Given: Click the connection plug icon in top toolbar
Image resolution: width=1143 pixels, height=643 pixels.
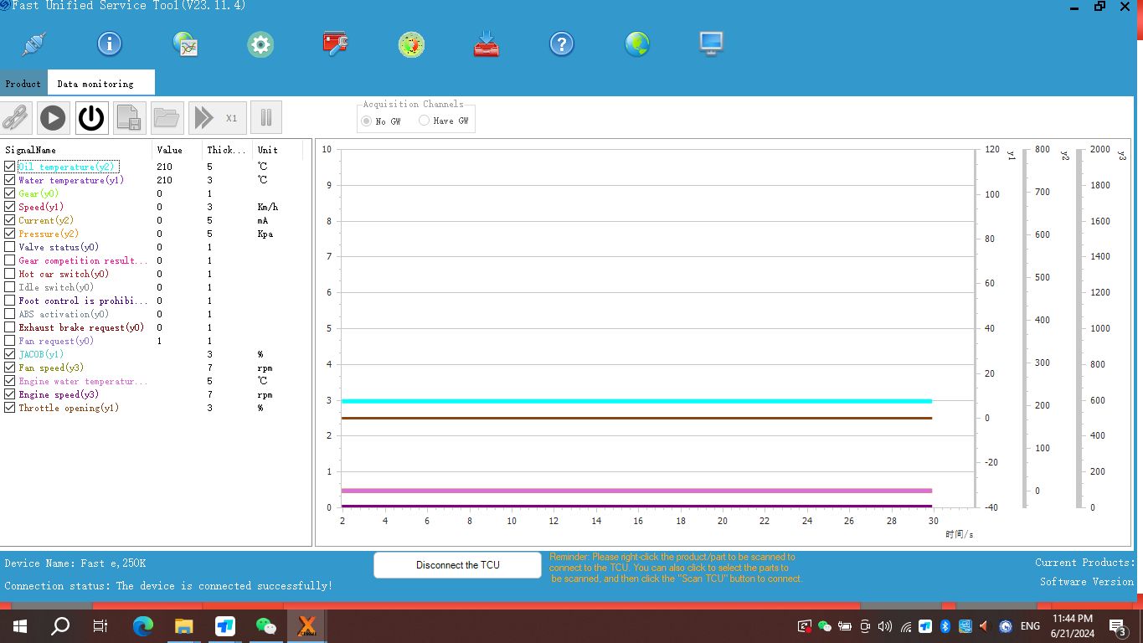Looking at the screenshot, I should point(34,44).
